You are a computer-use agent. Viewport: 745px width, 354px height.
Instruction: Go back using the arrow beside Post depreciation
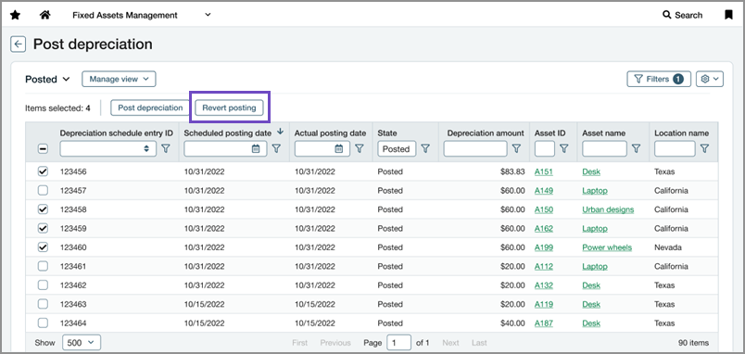click(x=18, y=44)
